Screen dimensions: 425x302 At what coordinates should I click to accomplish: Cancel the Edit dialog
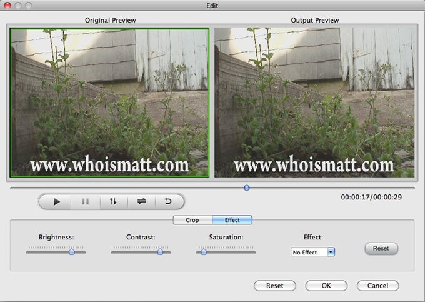click(x=378, y=286)
